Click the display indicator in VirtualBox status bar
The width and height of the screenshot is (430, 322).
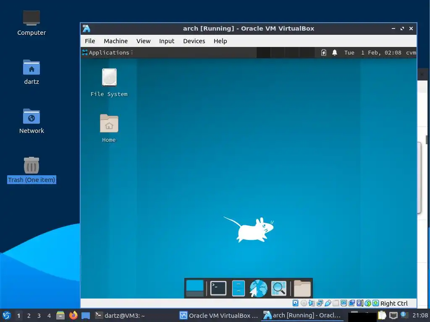pos(343,303)
